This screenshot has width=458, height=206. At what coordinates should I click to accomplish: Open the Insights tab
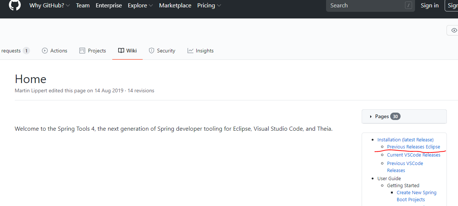[200, 51]
